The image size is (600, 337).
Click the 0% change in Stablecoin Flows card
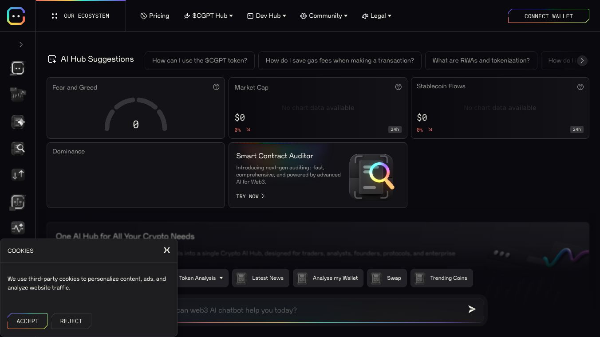[419, 130]
